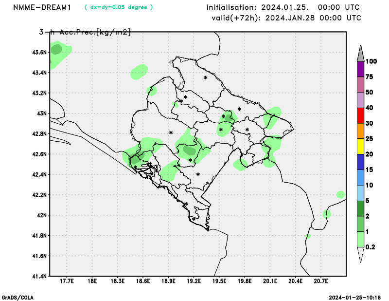Click the 43.6N latitude axis label
The image size is (389, 301).
click(39, 53)
